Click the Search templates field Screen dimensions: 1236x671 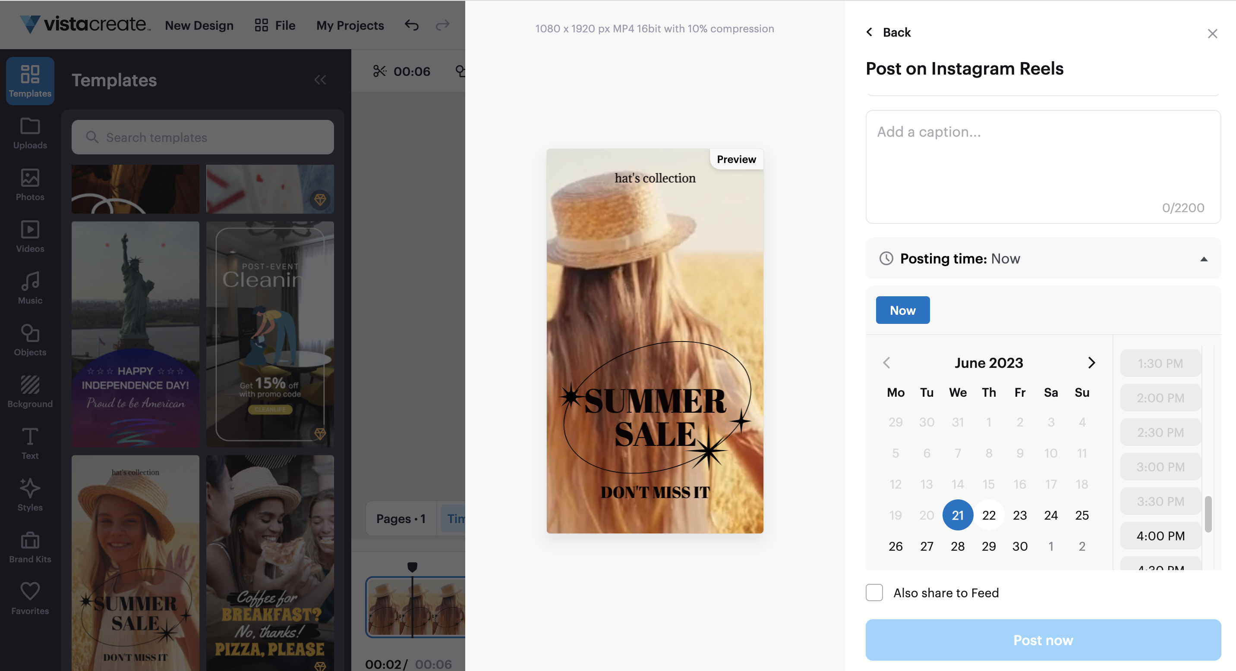(x=202, y=137)
